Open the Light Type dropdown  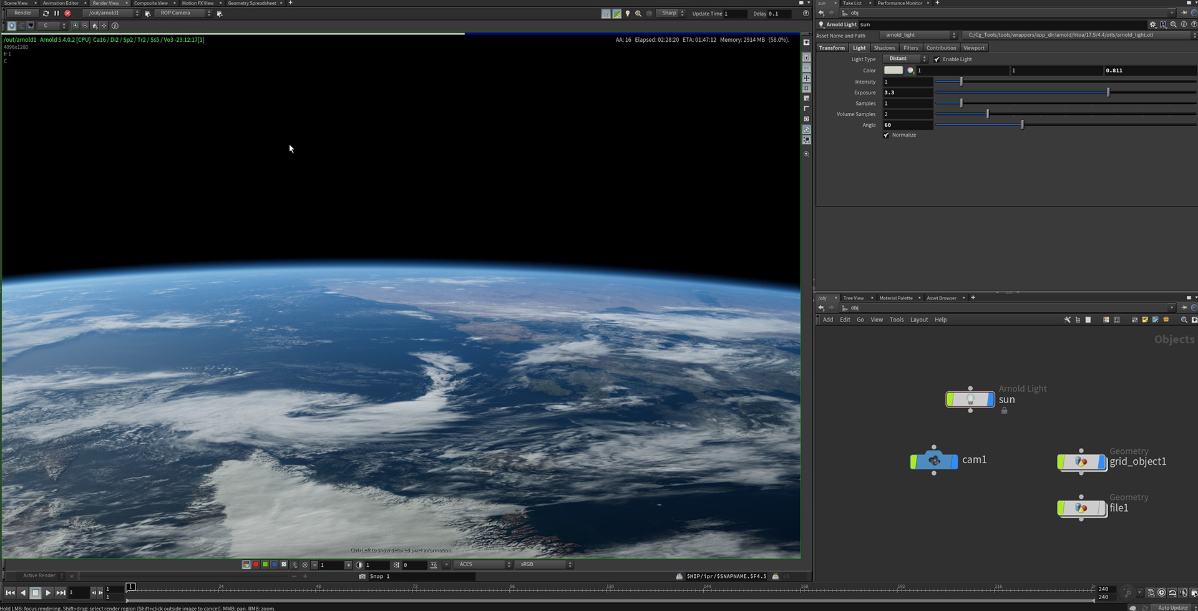point(905,59)
